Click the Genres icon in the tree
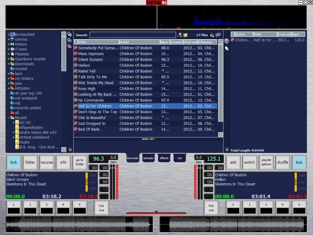This screenshot has width=313, height=235. tap(13, 40)
